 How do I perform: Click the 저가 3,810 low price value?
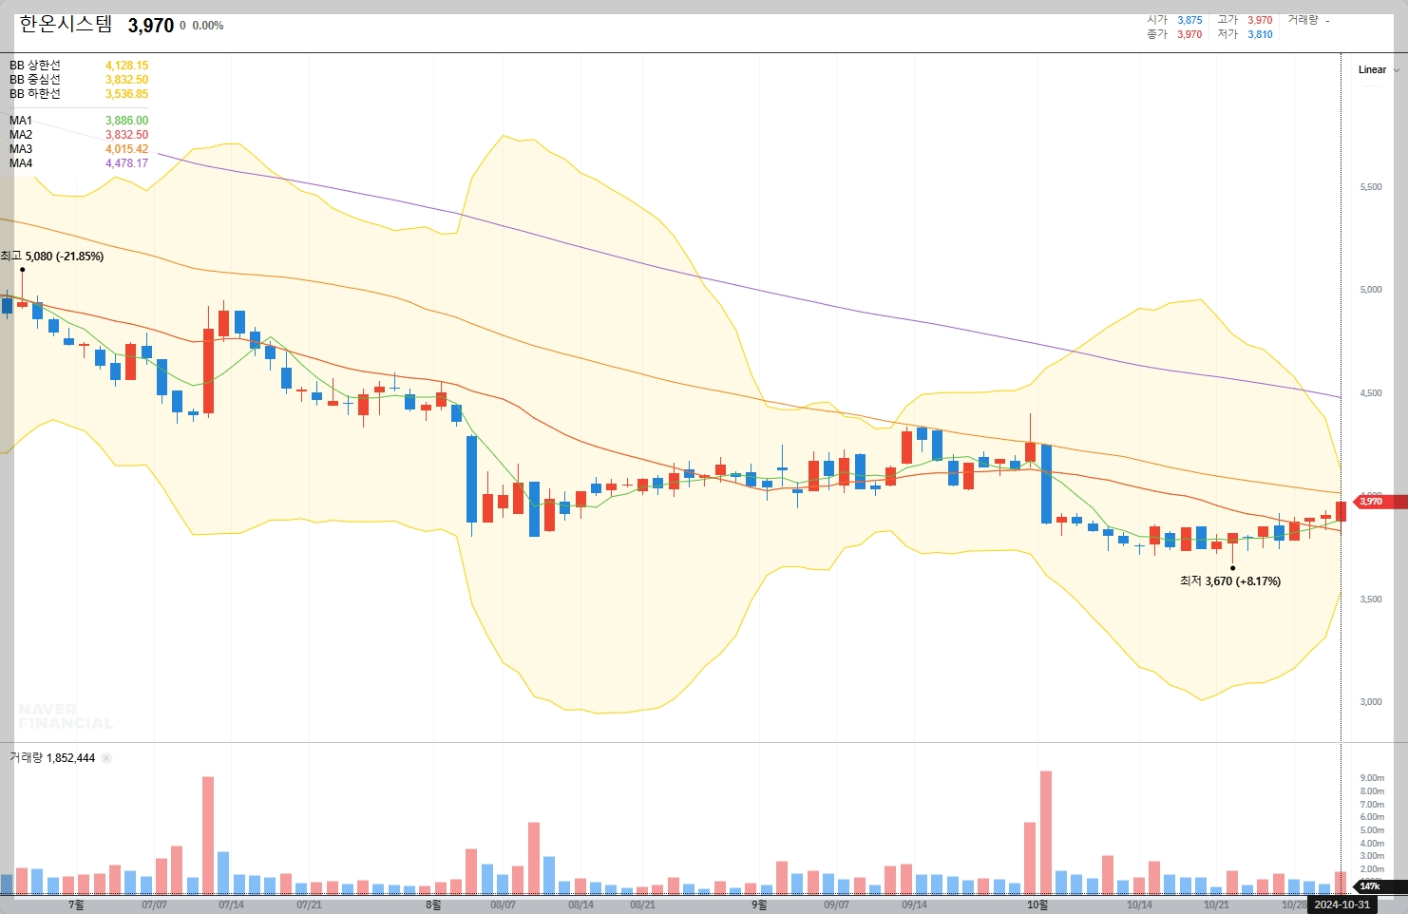(x=1260, y=34)
